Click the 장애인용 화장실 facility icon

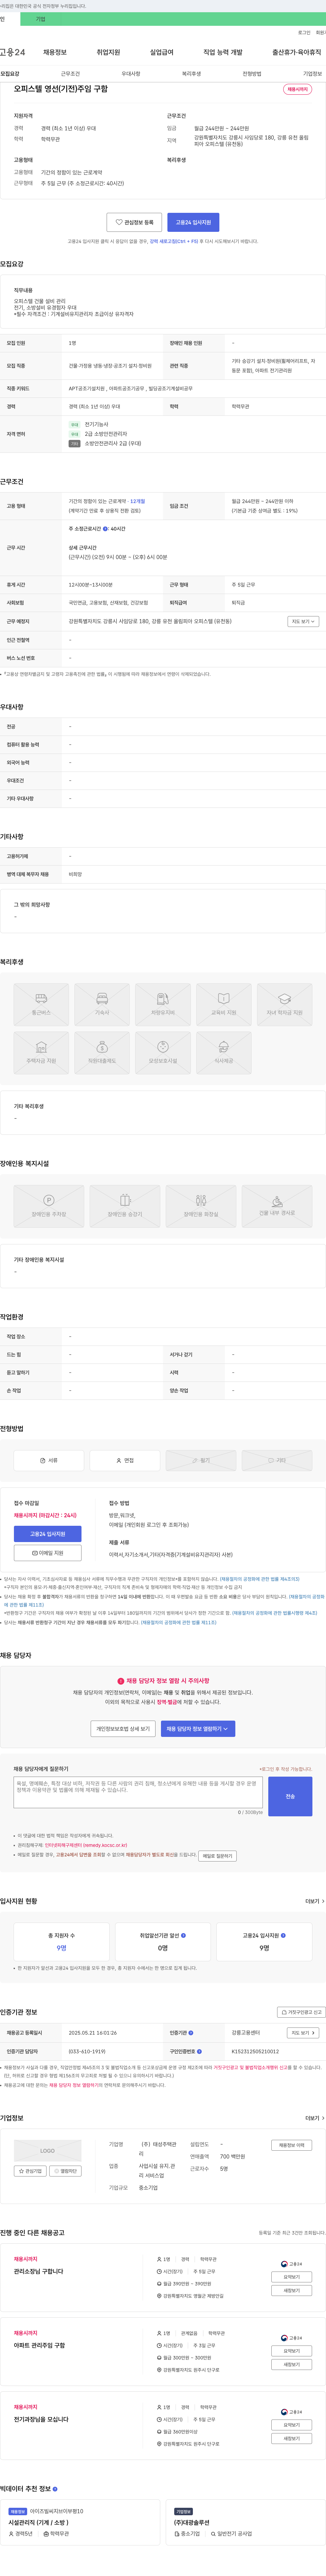coord(201,1206)
